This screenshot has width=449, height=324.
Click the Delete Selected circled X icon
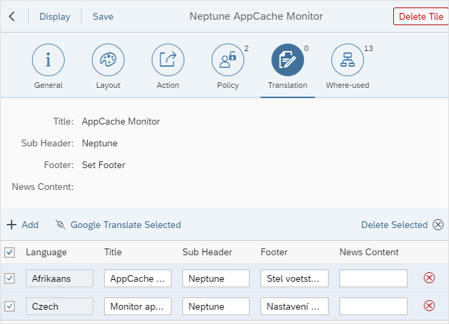click(x=438, y=225)
